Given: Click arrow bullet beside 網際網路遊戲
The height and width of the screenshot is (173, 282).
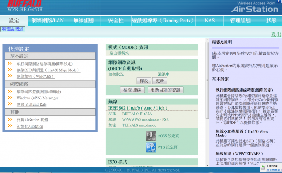Looking at the screenshot, I should [x=10, y=92].
